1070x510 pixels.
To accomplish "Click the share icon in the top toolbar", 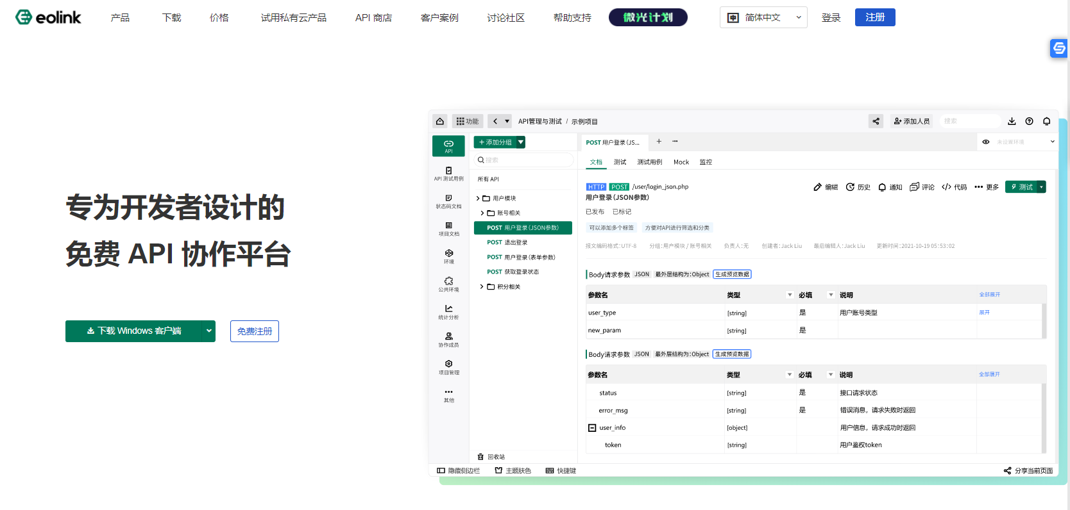I will point(876,121).
